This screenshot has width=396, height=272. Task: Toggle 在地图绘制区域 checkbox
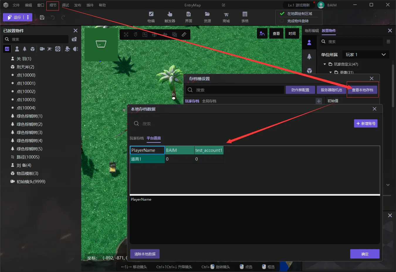(282, 13)
